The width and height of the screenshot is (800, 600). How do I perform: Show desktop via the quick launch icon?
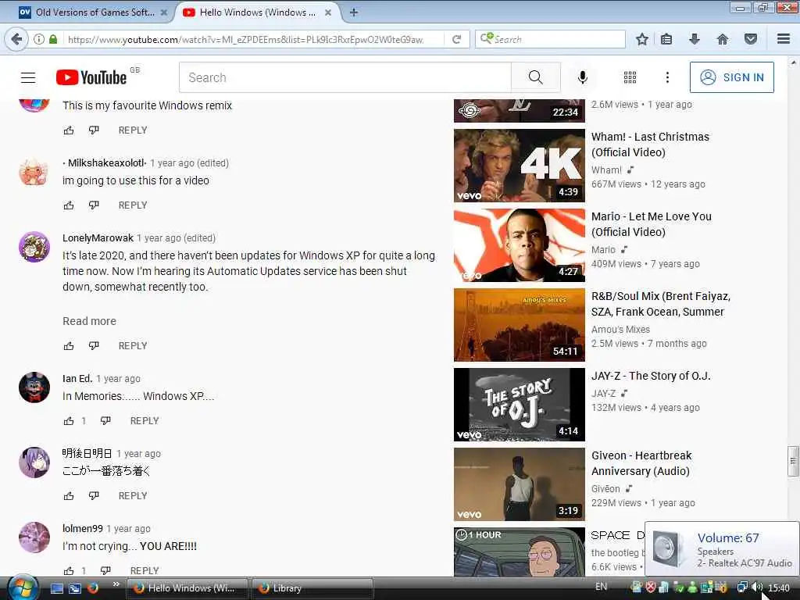(56, 588)
